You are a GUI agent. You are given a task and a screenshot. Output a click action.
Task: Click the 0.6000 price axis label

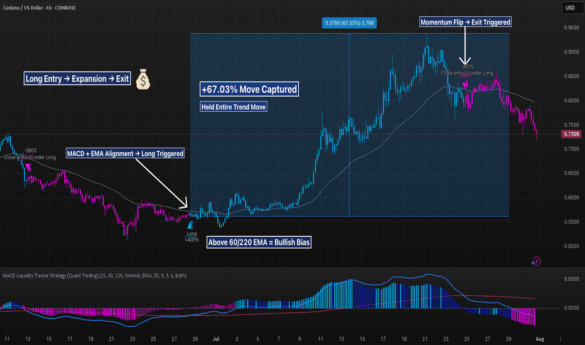tap(572, 198)
